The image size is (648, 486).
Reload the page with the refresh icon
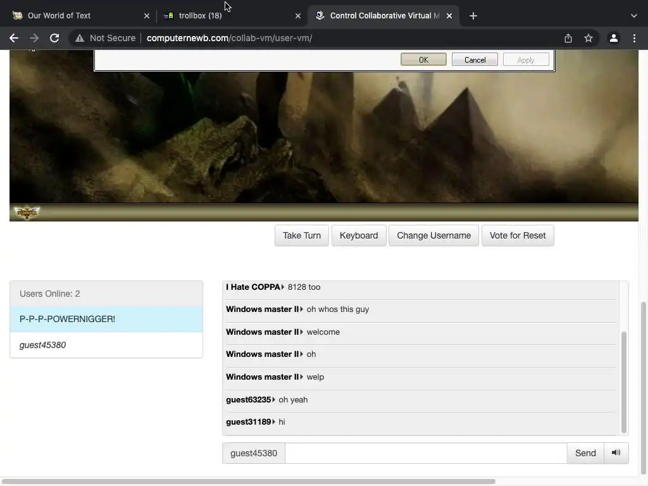tap(54, 38)
